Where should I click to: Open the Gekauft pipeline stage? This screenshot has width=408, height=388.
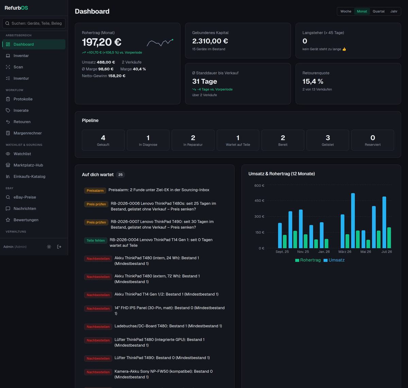coord(103,140)
